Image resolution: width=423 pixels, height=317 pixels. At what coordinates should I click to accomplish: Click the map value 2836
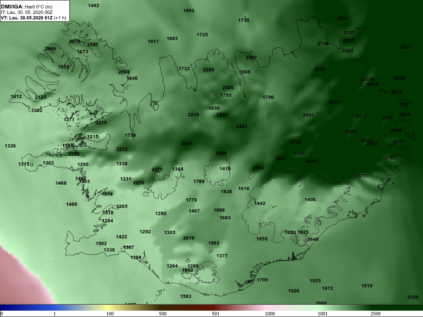click(399, 78)
